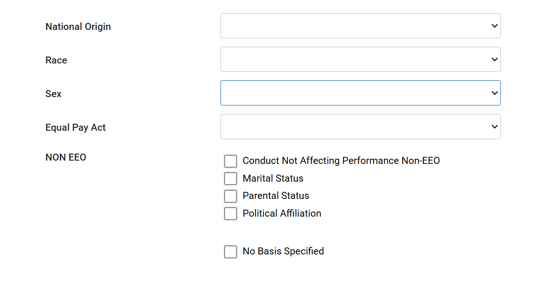The height and width of the screenshot is (289, 541).
Task: Click the National Origin dropdown chevron arrow
Action: tap(495, 26)
